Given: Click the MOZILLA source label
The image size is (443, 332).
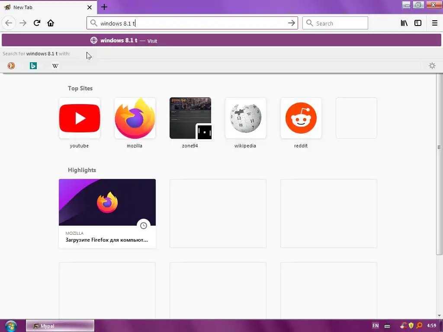Looking at the screenshot, I should [x=74, y=233].
